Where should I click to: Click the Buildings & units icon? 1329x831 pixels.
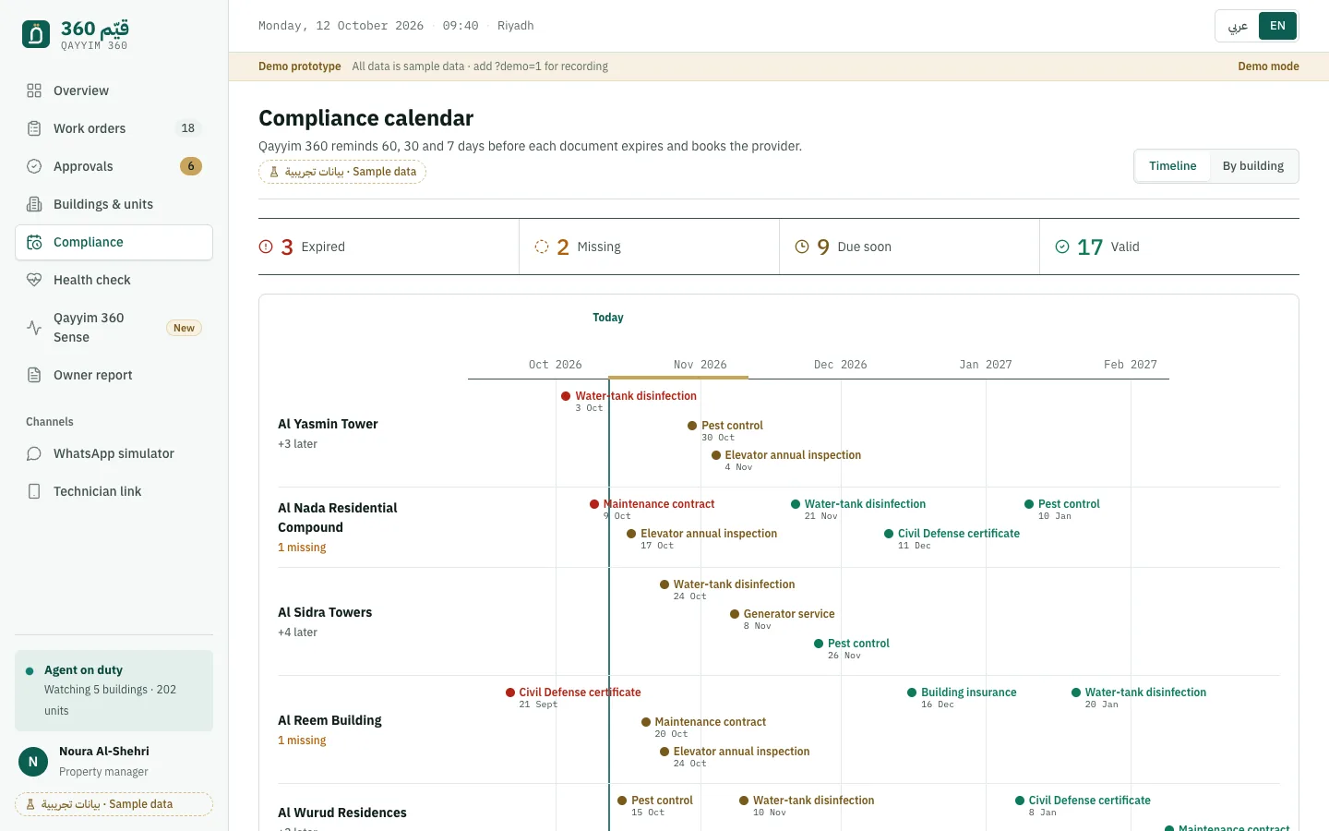point(34,204)
